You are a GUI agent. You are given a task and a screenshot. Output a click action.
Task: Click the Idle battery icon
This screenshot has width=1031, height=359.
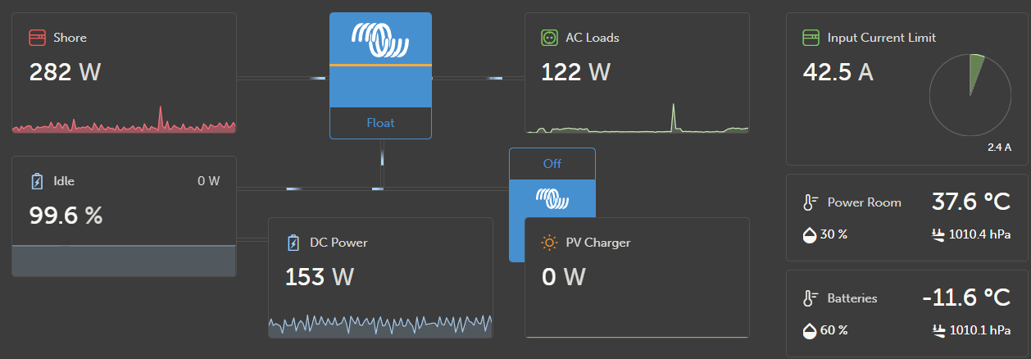[37, 181]
